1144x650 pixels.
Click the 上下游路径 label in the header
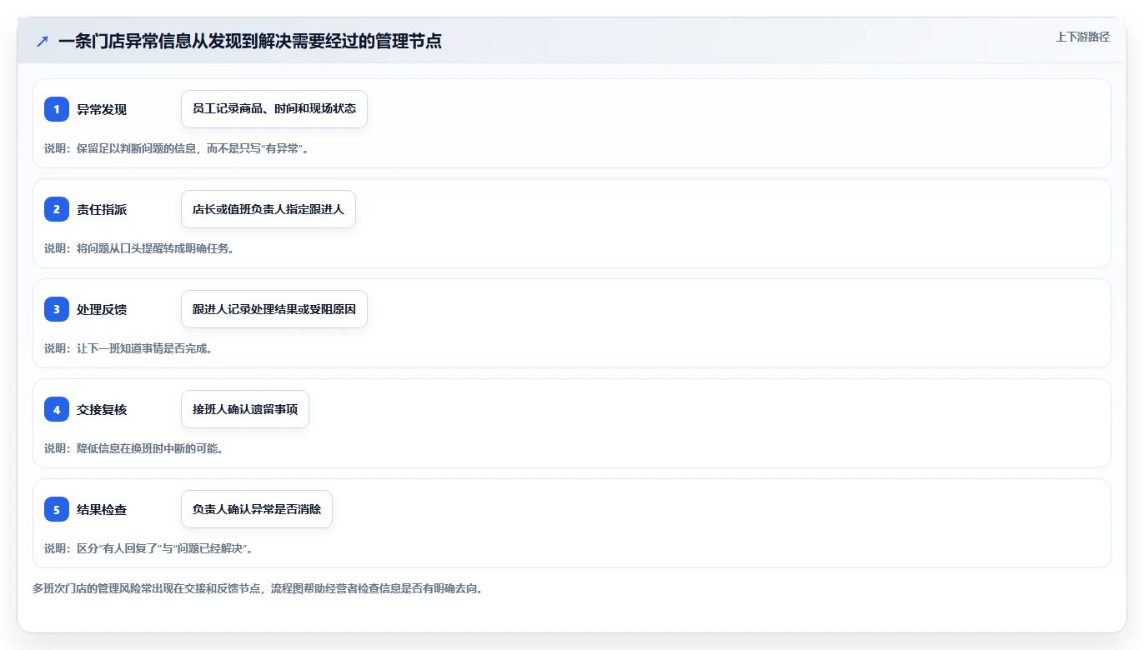[x=1082, y=37]
